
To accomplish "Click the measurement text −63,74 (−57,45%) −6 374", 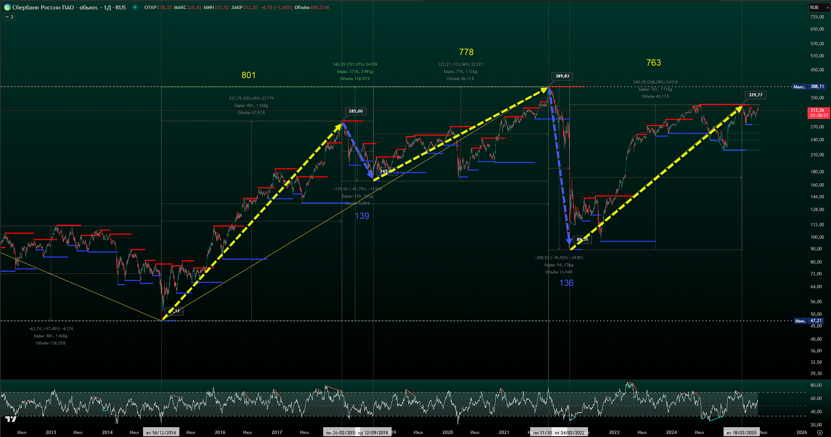I will tap(51, 329).
